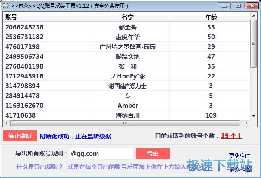This screenshot has height=178, width=261.
Task: Click the name 郁金香
Action: (128, 27)
